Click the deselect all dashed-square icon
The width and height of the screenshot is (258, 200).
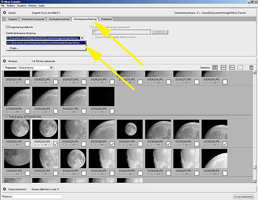click(240, 68)
